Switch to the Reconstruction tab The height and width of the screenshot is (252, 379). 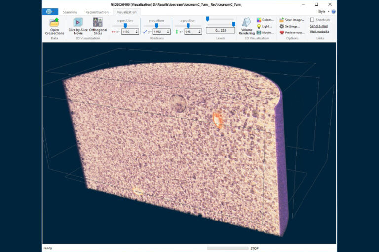pyautogui.click(x=97, y=12)
